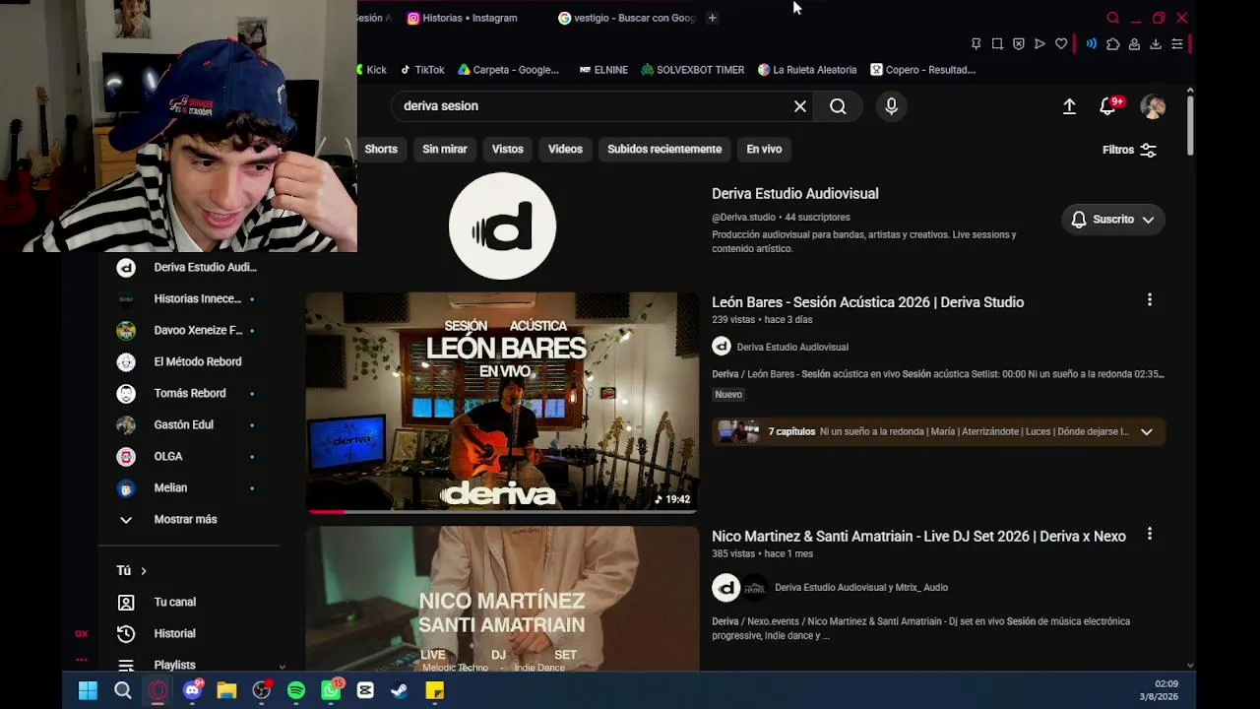Open the Copero bookmark
The height and width of the screenshot is (709, 1260).
tap(923, 70)
